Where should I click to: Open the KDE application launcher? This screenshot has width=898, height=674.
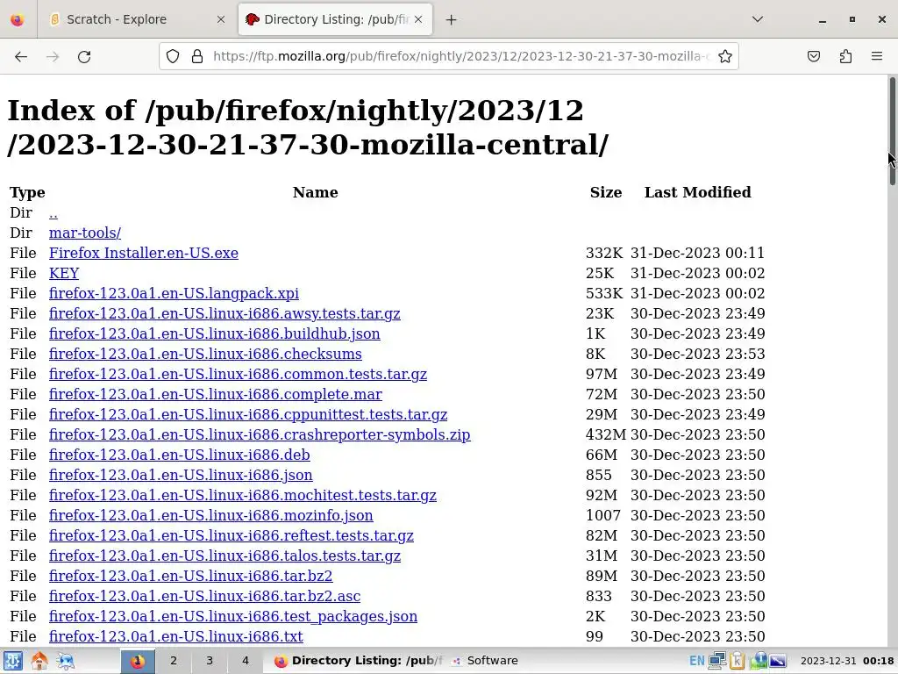(12, 661)
